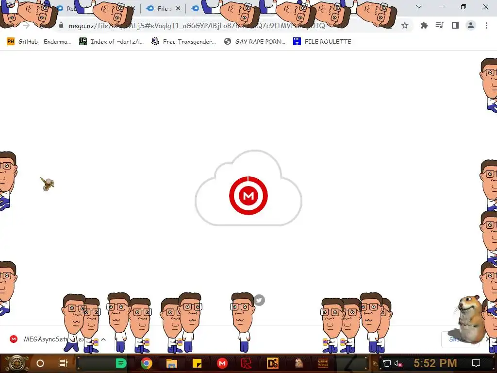The image size is (497, 373).
Task: Open the orange "De" app in taskbar
Action: 273,363
